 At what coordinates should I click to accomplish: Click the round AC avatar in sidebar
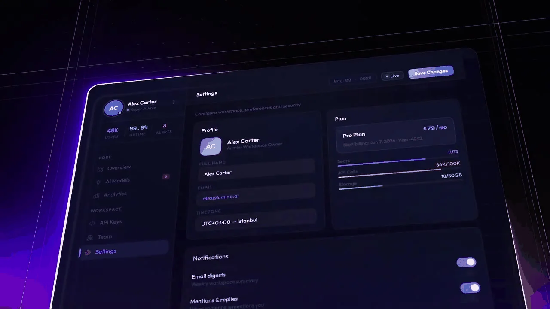point(113,108)
